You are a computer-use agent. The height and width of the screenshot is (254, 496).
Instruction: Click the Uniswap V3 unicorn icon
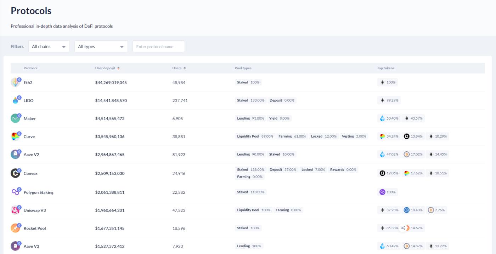click(16, 210)
